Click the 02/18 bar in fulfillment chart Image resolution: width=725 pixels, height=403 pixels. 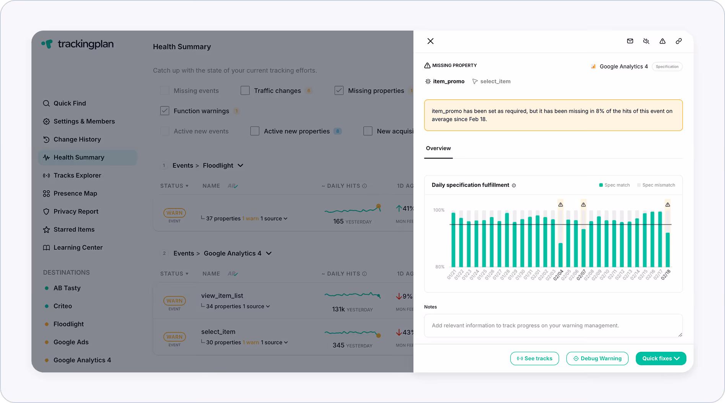tap(668, 250)
